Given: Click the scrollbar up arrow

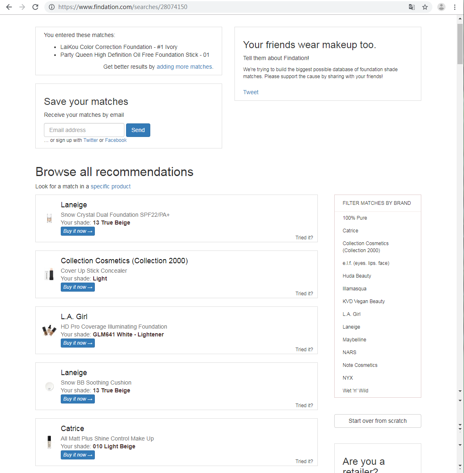Looking at the screenshot, I should 460,19.
